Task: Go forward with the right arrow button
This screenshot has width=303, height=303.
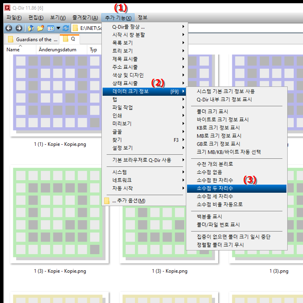Action: point(19,28)
